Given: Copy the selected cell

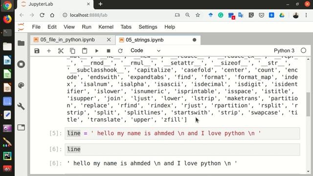Looking at the screenshot, I should coord(72,51).
